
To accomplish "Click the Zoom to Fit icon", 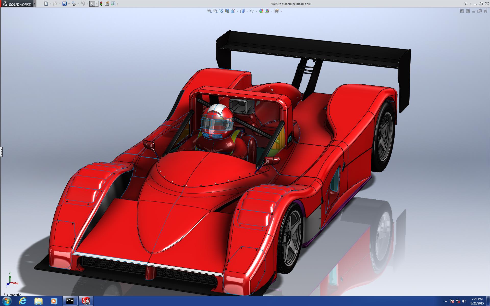I will click(x=210, y=11).
